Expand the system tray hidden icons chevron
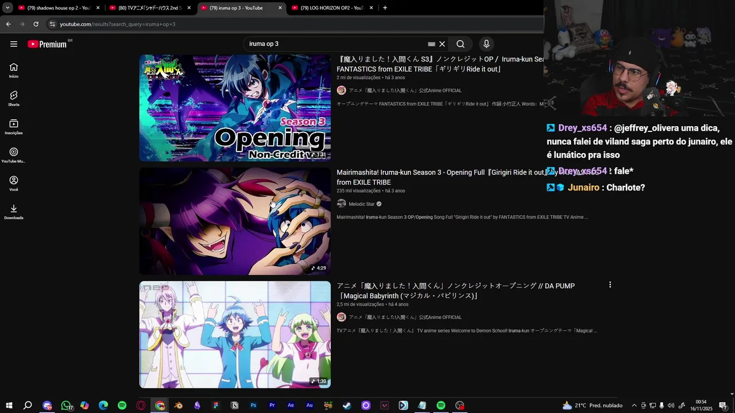The width and height of the screenshot is (735, 413). click(x=634, y=406)
